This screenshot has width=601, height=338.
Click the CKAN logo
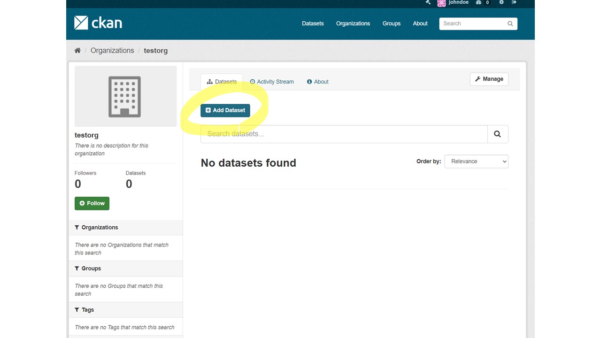click(x=98, y=23)
